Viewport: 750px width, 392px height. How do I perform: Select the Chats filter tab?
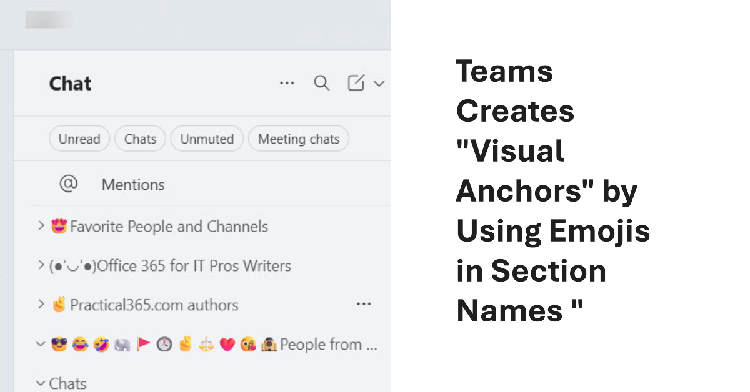pos(140,139)
